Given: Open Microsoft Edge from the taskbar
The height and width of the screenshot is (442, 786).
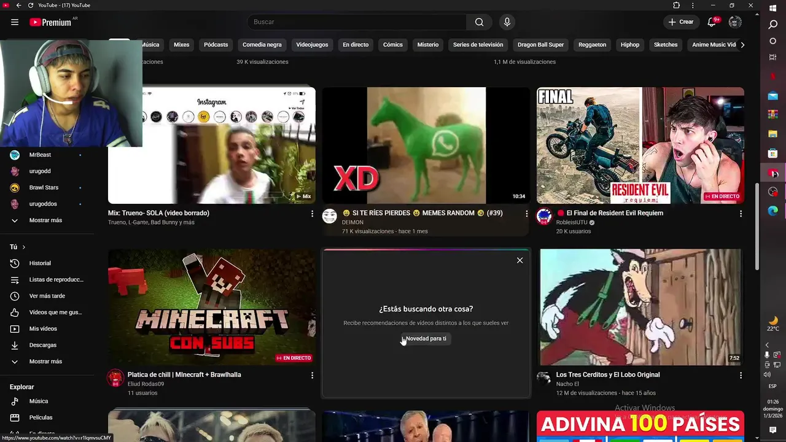Looking at the screenshot, I should [x=773, y=211].
